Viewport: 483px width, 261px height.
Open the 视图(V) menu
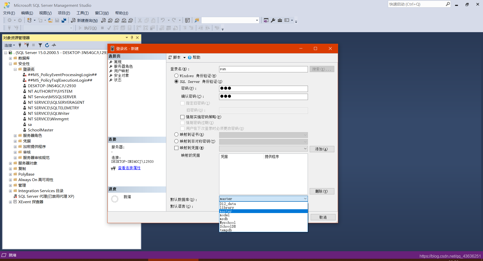tap(45, 13)
